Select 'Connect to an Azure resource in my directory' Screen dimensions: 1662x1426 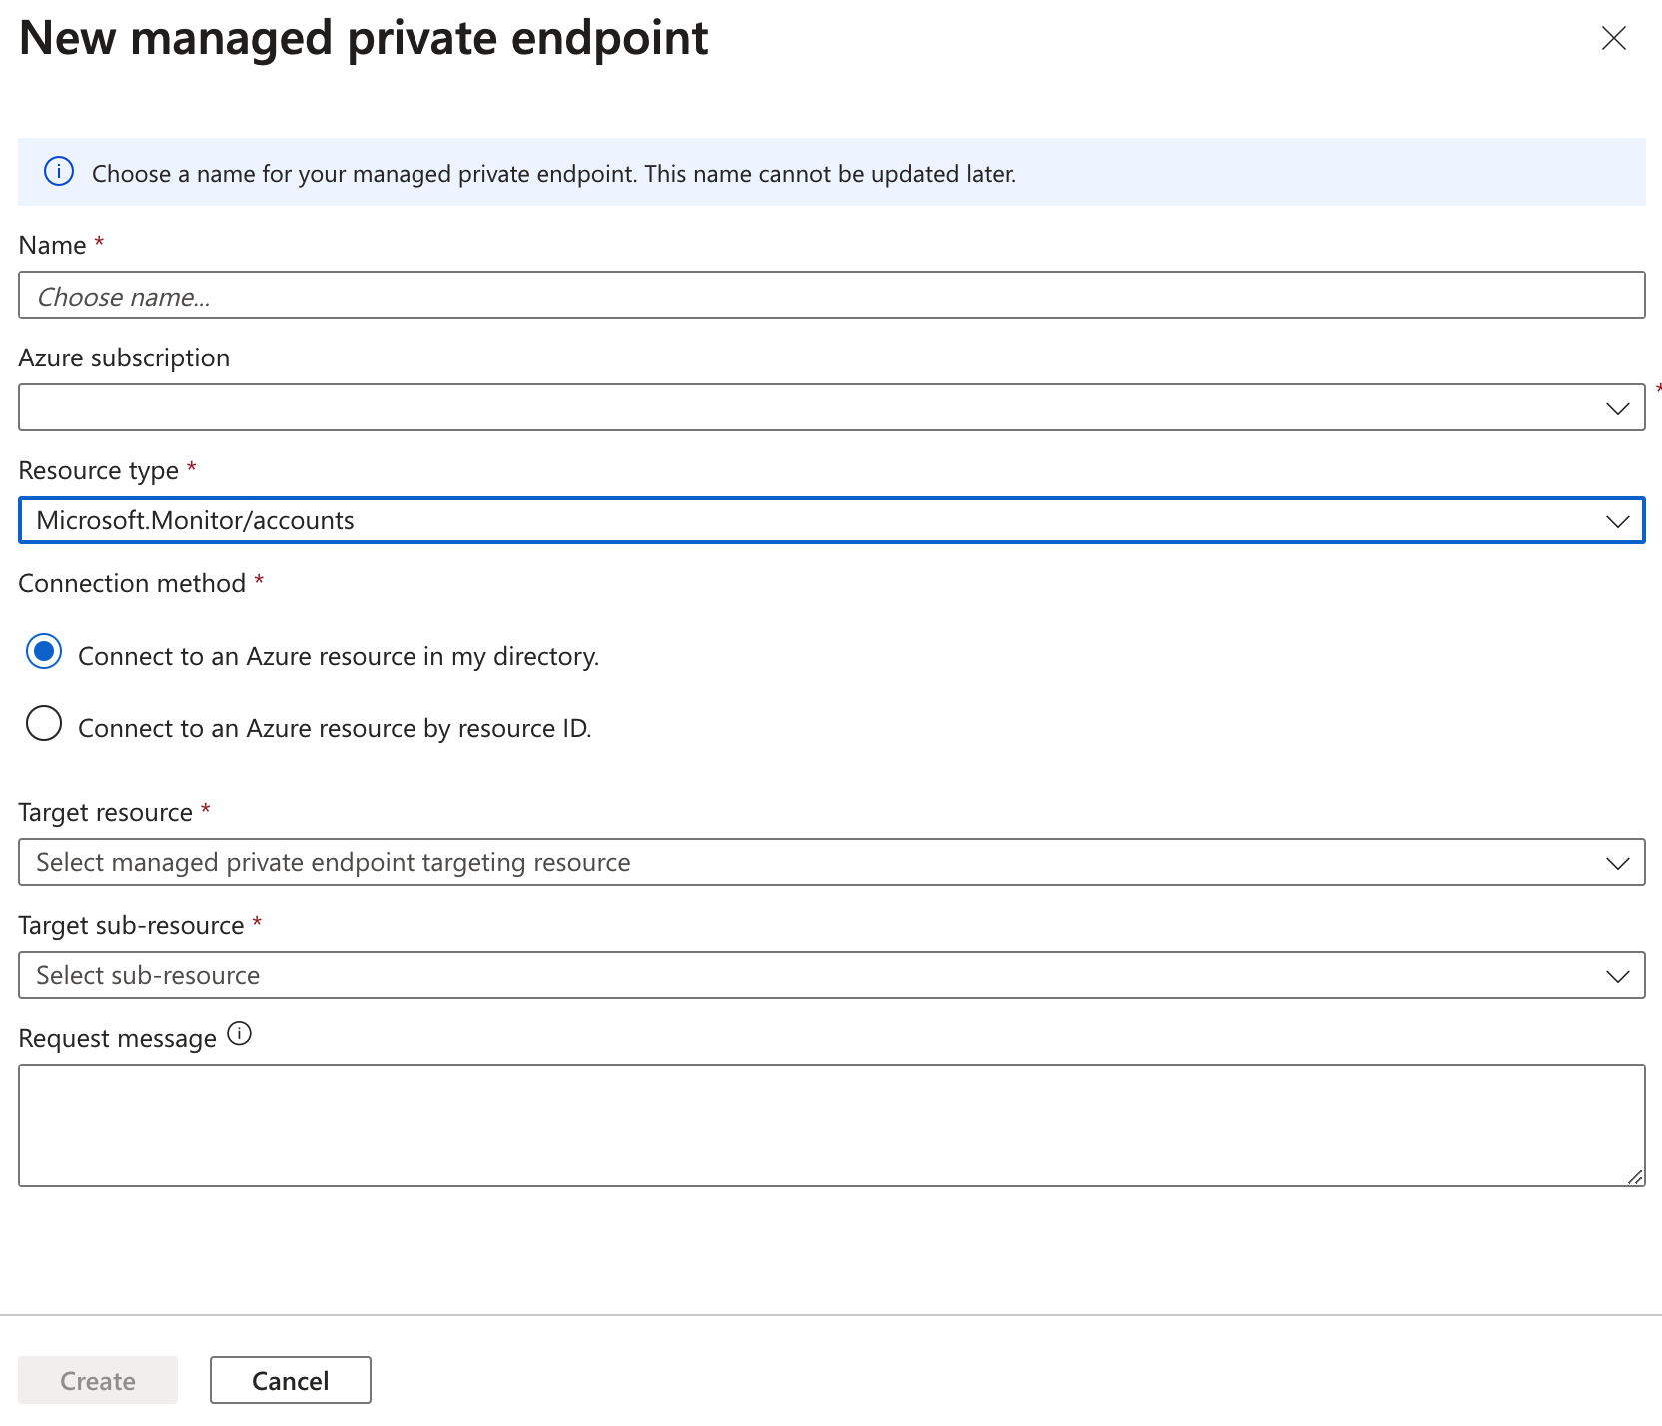(44, 652)
